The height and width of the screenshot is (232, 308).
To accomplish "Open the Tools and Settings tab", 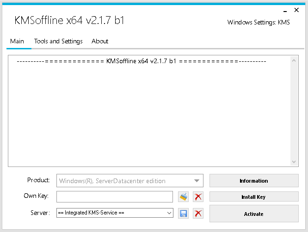I will point(58,41).
